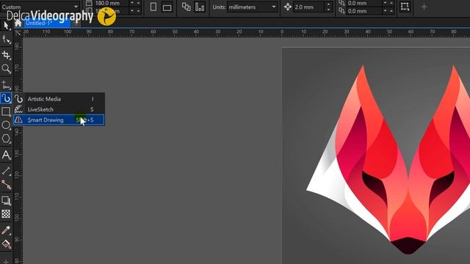
Task: Apply layout to current page only
Action: coord(200,7)
